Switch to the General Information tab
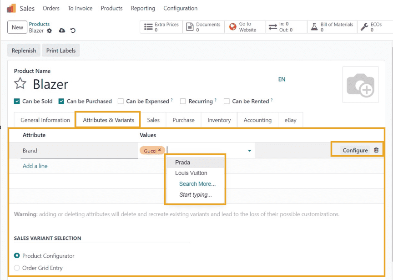Screen dimensions: 393x280 coord(45,120)
